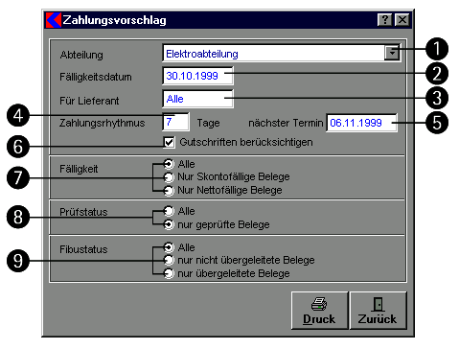The width and height of the screenshot is (459, 349).
Task: Click the Fälligkeitsdatum field showing 30.10.1999
Action: pyautogui.click(x=197, y=76)
